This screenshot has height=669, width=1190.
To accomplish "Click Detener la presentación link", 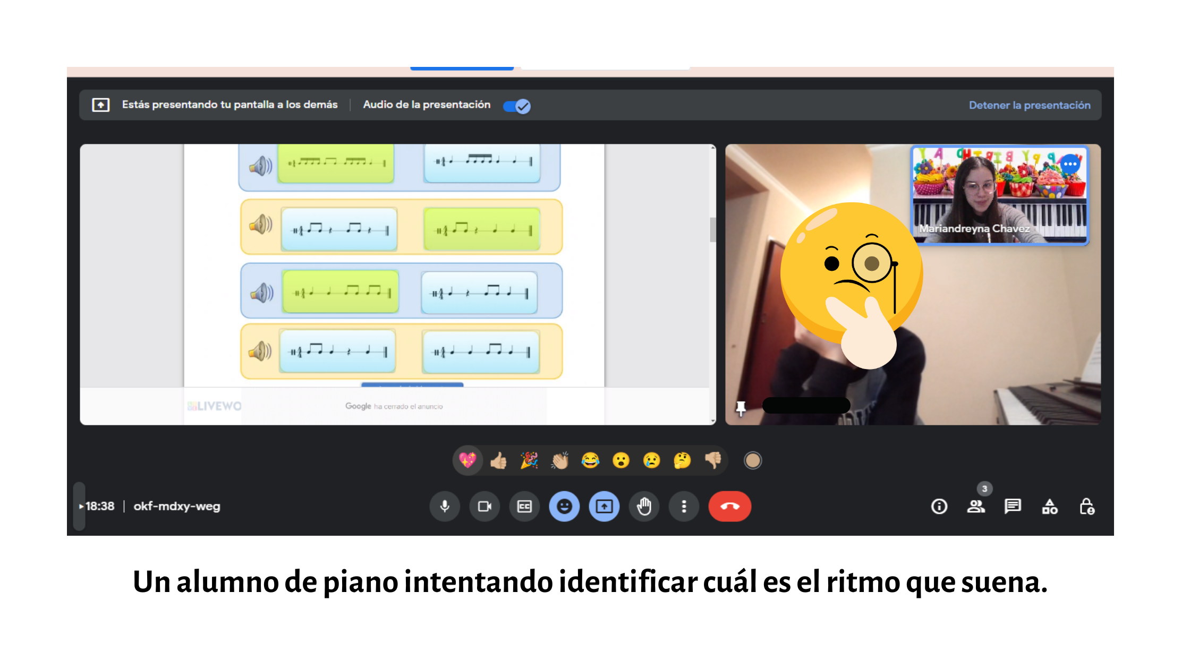I will tap(1029, 105).
